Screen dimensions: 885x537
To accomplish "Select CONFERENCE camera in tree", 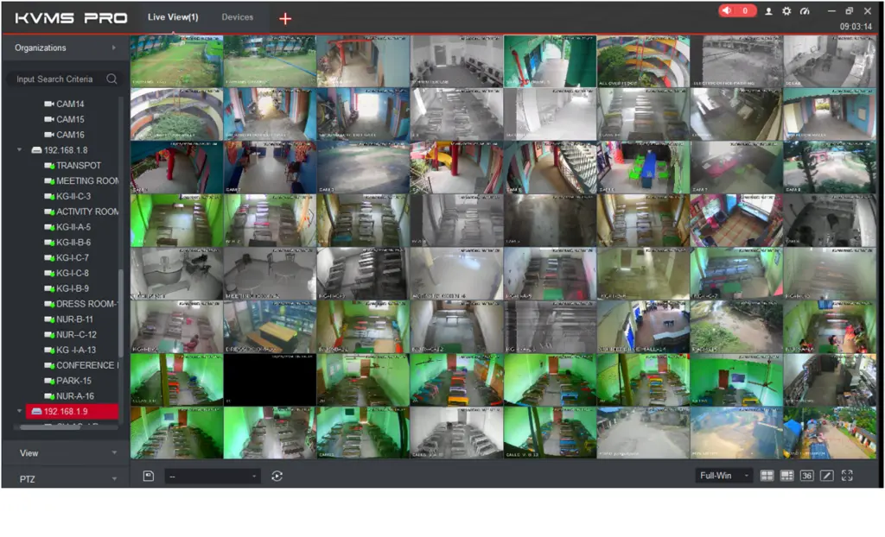I will point(87,365).
